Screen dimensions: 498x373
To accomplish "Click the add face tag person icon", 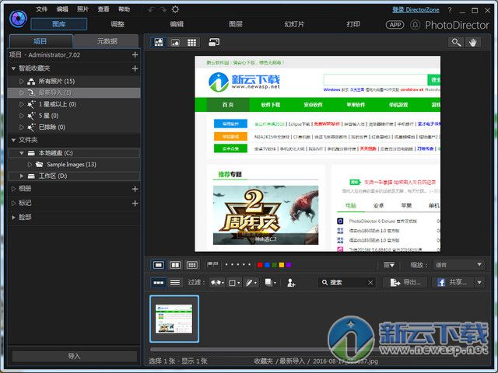I will (x=291, y=283).
